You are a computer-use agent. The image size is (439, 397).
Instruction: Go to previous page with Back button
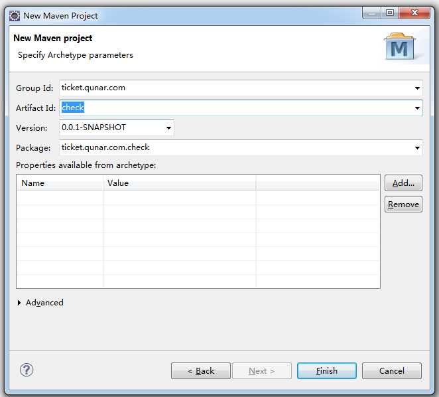[201, 371]
